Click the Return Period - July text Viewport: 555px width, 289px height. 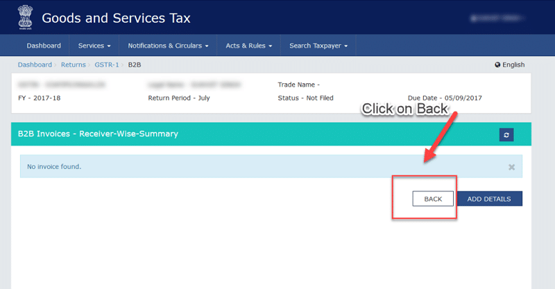click(x=179, y=98)
